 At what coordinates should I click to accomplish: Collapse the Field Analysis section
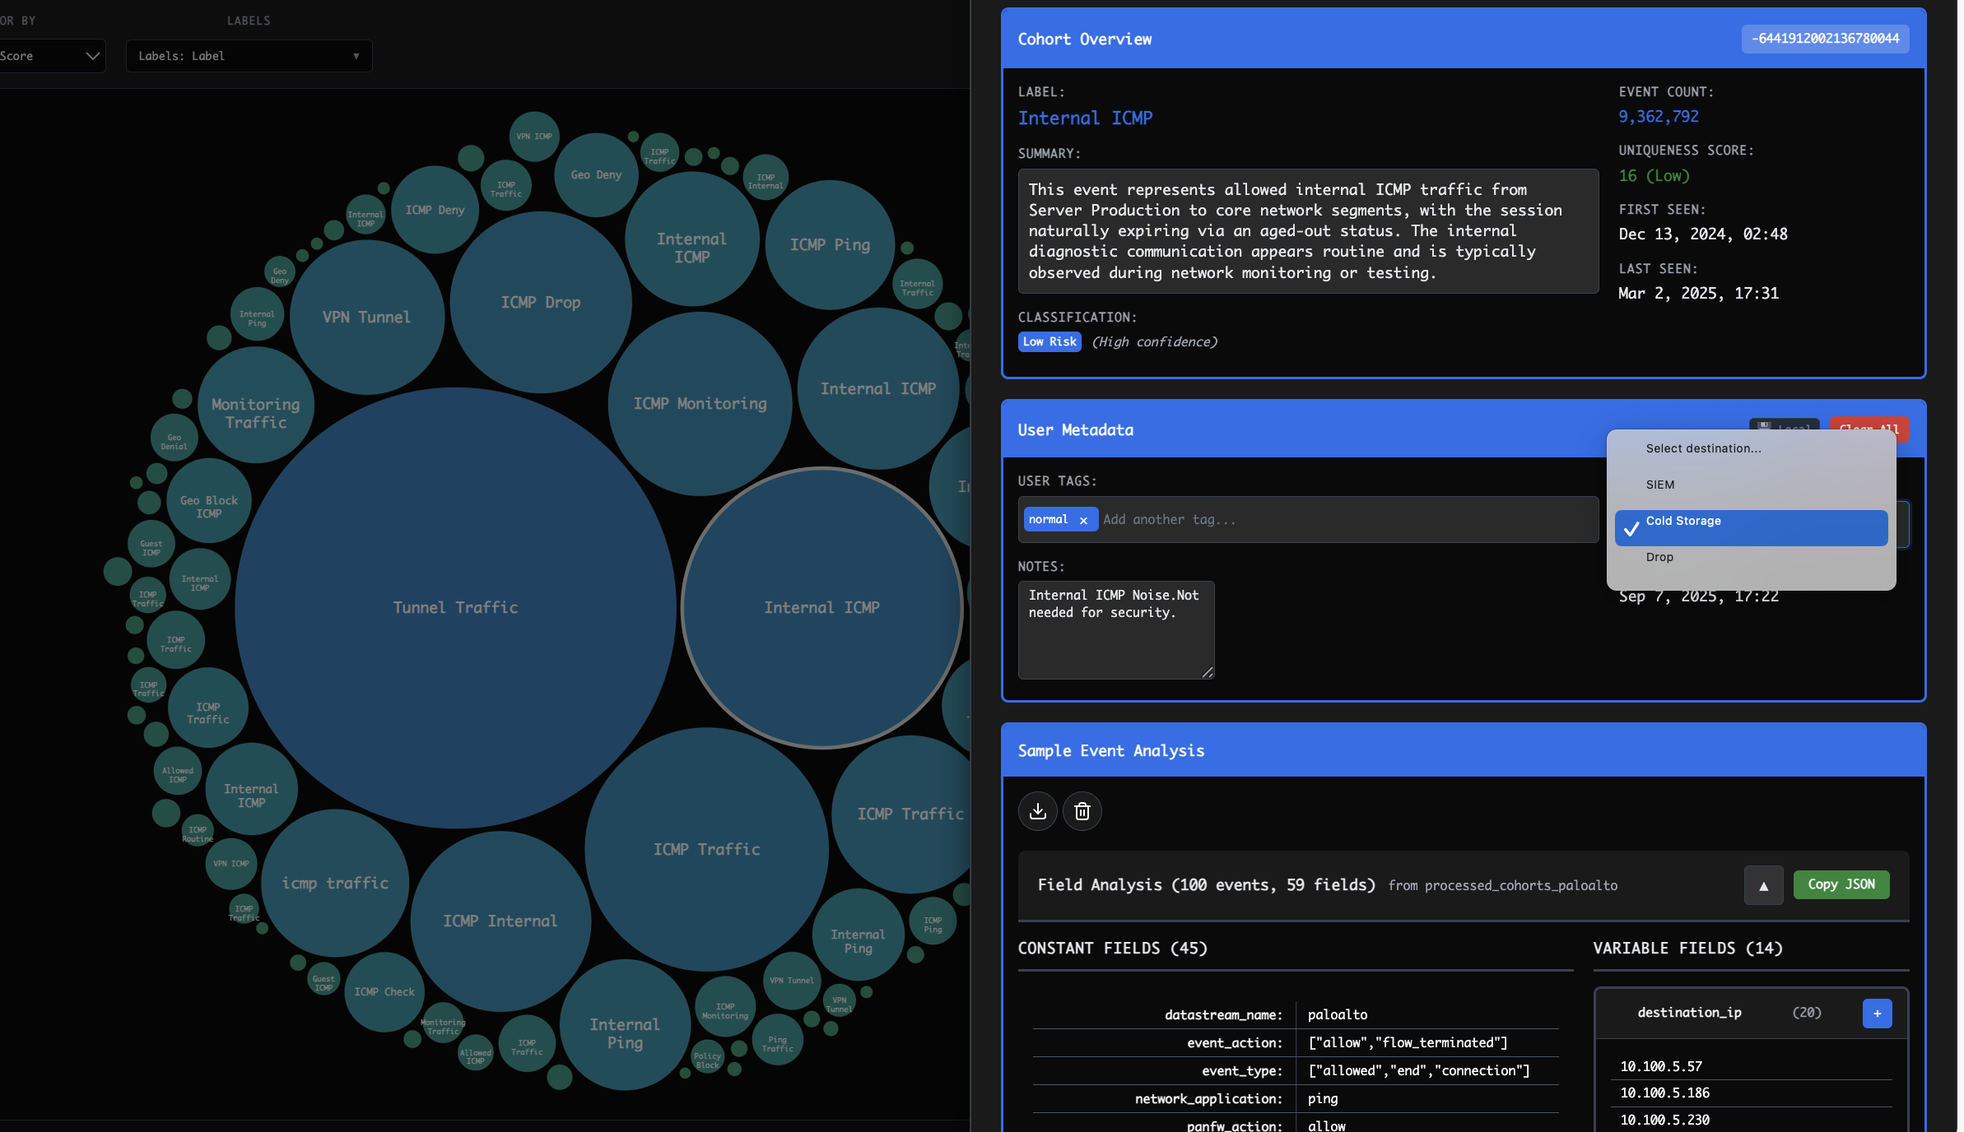(1763, 885)
